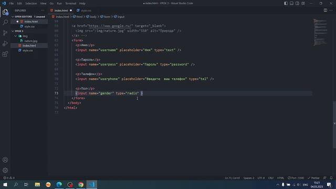
Task: Click HTML language mode selector
Action: [x=280, y=178]
